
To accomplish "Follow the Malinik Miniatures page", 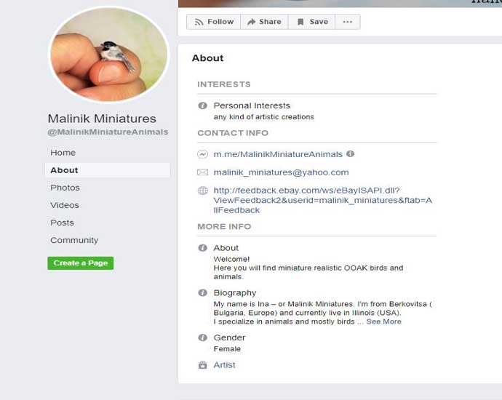I will point(214,22).
